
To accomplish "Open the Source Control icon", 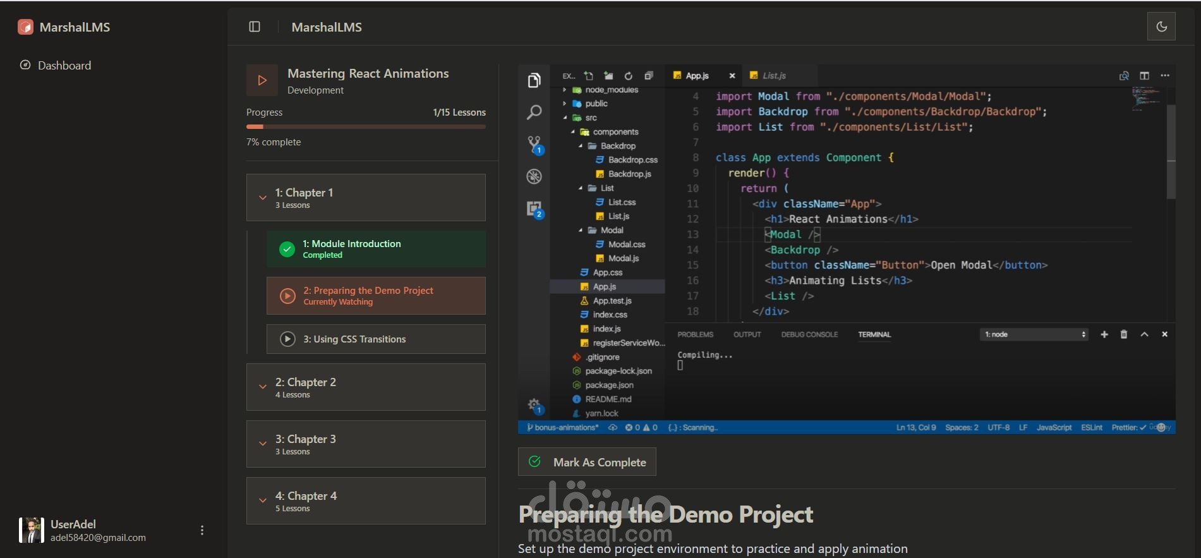I will point(535,145).
